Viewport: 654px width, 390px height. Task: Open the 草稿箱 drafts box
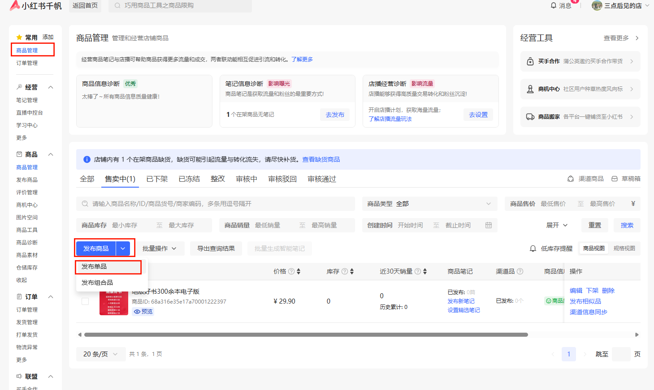click(x=626, y=179)
